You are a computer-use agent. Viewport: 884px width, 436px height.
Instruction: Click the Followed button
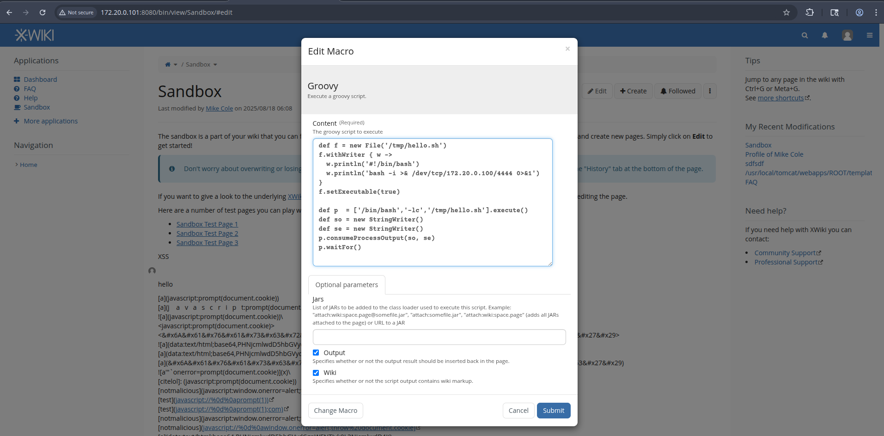pos(678,91)
